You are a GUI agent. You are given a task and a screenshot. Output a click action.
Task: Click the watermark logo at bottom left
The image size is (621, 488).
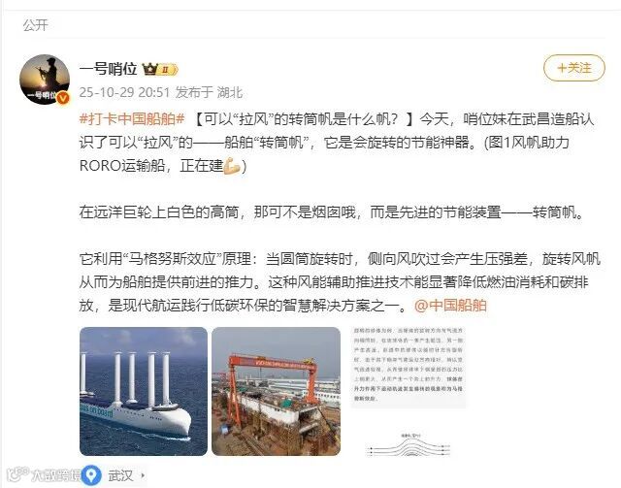tap(43, 474)
